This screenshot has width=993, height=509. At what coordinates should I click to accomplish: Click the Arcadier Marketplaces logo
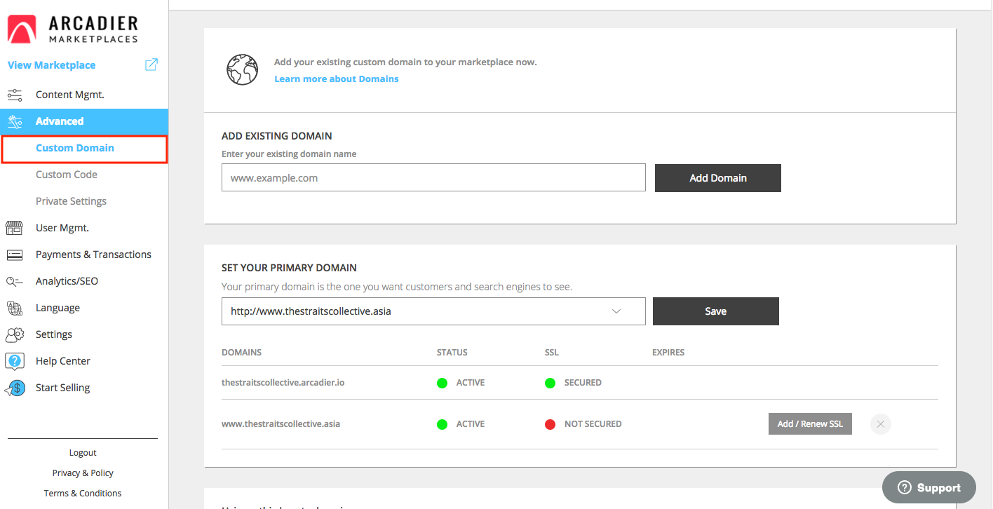pos(73,29)
